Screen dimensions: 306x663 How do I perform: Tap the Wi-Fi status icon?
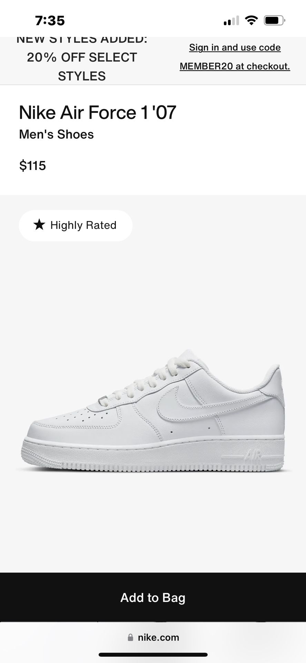coord(251,20)
